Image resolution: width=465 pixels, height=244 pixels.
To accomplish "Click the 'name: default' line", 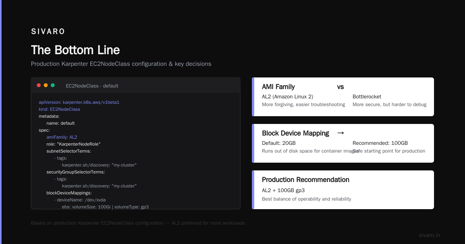I will pos(60,123).
